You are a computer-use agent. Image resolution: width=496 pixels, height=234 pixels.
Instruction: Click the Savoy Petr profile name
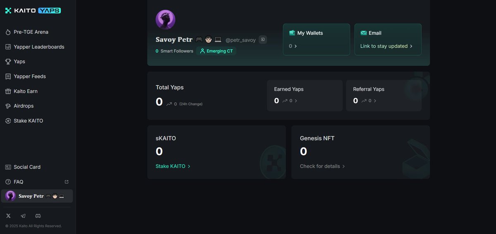click(x=174, y=40)
